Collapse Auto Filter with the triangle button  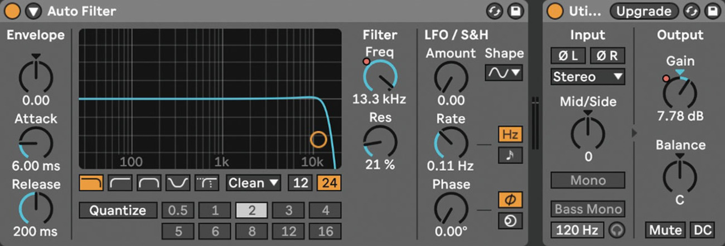click(34, 11)
